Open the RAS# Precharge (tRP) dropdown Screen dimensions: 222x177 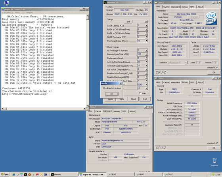pyautogui.click(x=146, y=37)
